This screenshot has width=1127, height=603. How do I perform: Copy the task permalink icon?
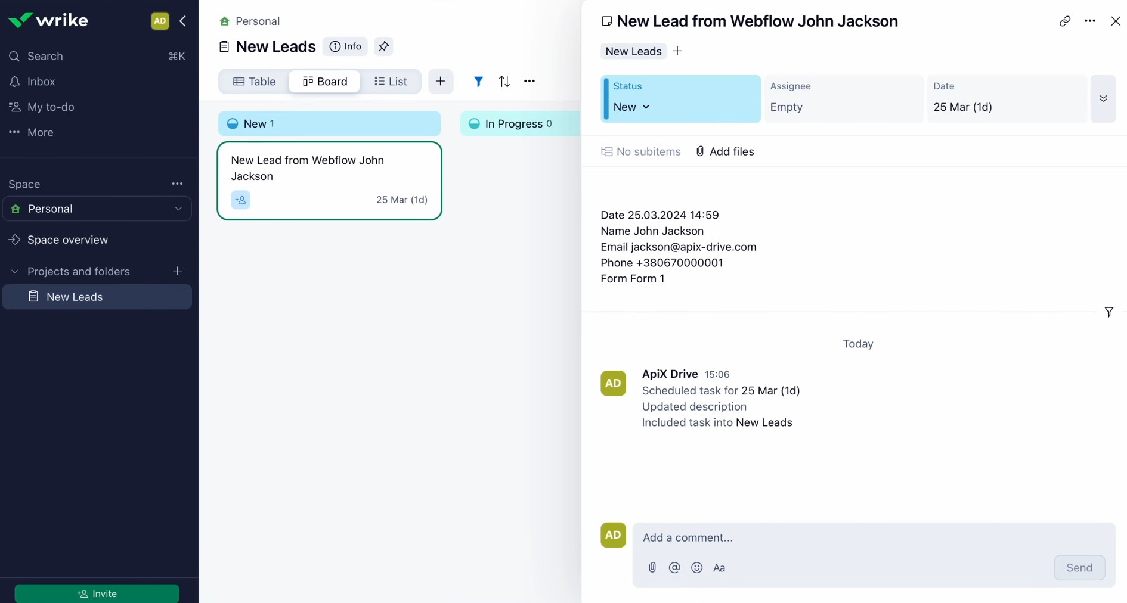click(1065, 21)
